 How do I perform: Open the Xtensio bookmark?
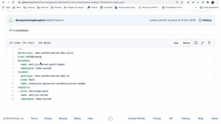(93, 8)
